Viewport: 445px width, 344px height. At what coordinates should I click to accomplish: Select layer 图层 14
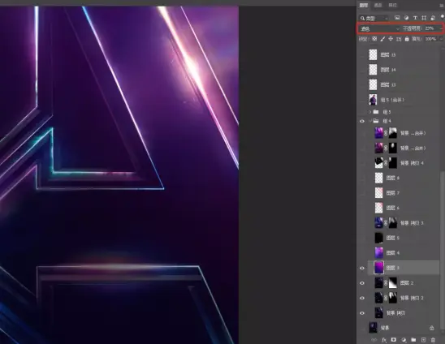click(403, 70)
